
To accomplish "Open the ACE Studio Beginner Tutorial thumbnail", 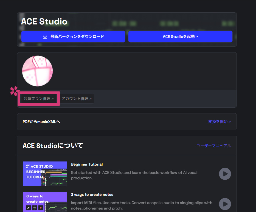I will [45, 174].
